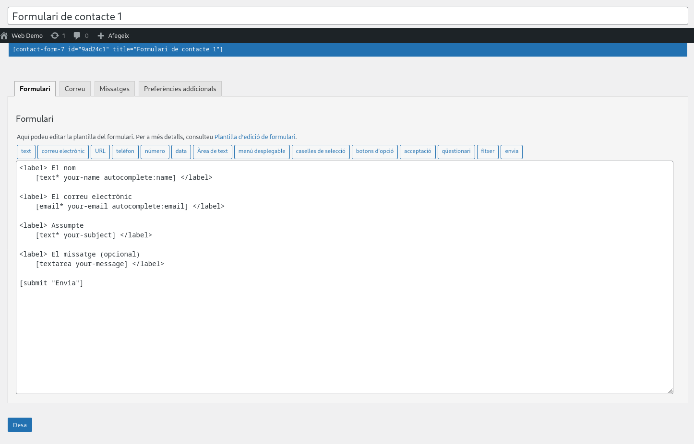Insert a text field tag
The width and height of the screenshot is (694, 444).
coord(26,152)
